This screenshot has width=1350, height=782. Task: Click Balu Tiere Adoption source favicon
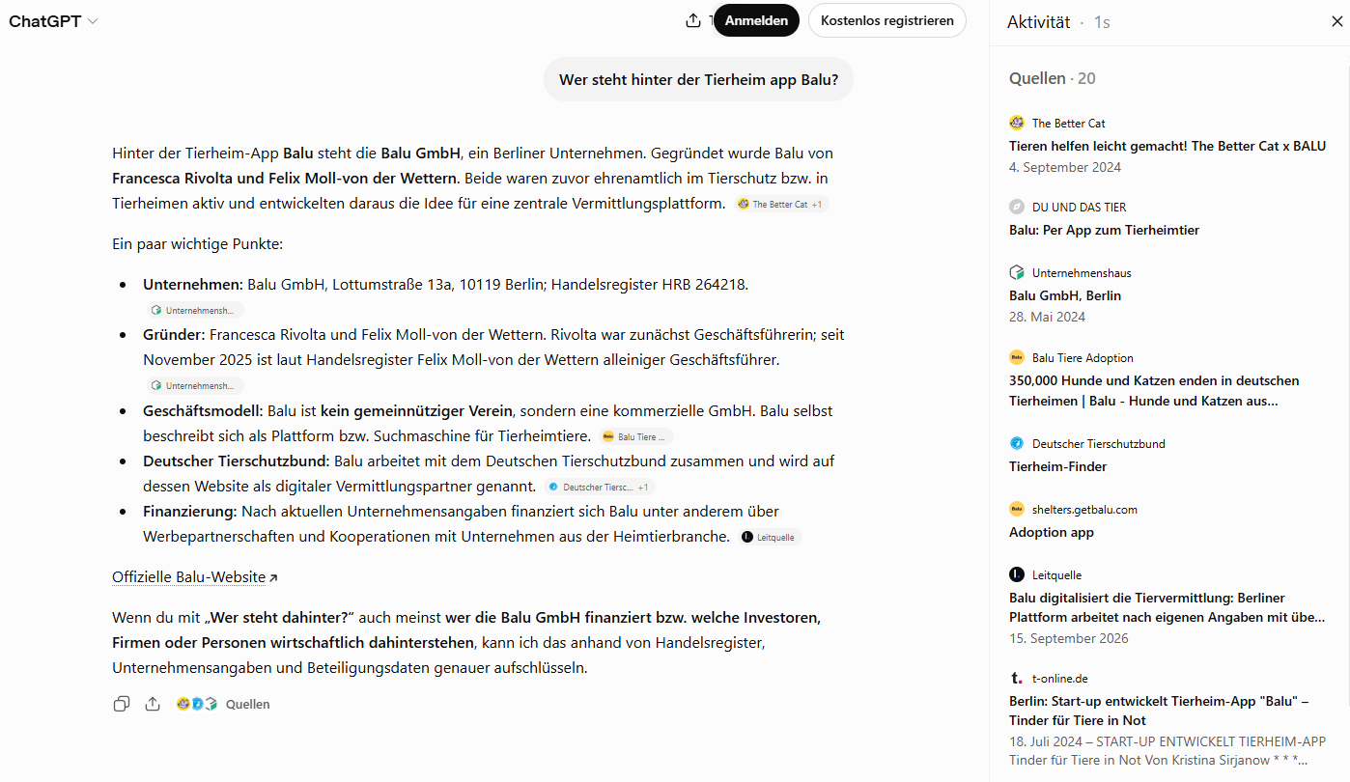coord(1017,357)
